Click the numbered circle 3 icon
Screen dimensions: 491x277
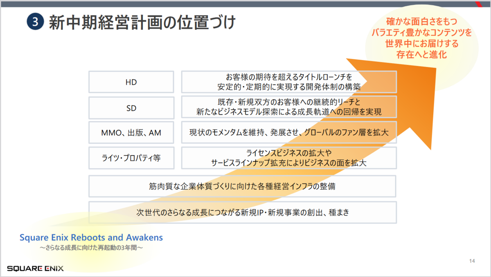35,22
